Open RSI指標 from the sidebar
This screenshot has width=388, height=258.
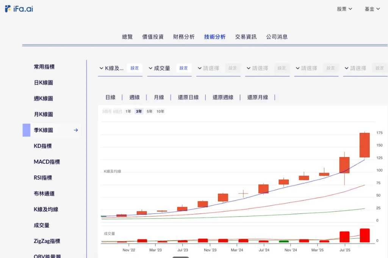point(43,178)
